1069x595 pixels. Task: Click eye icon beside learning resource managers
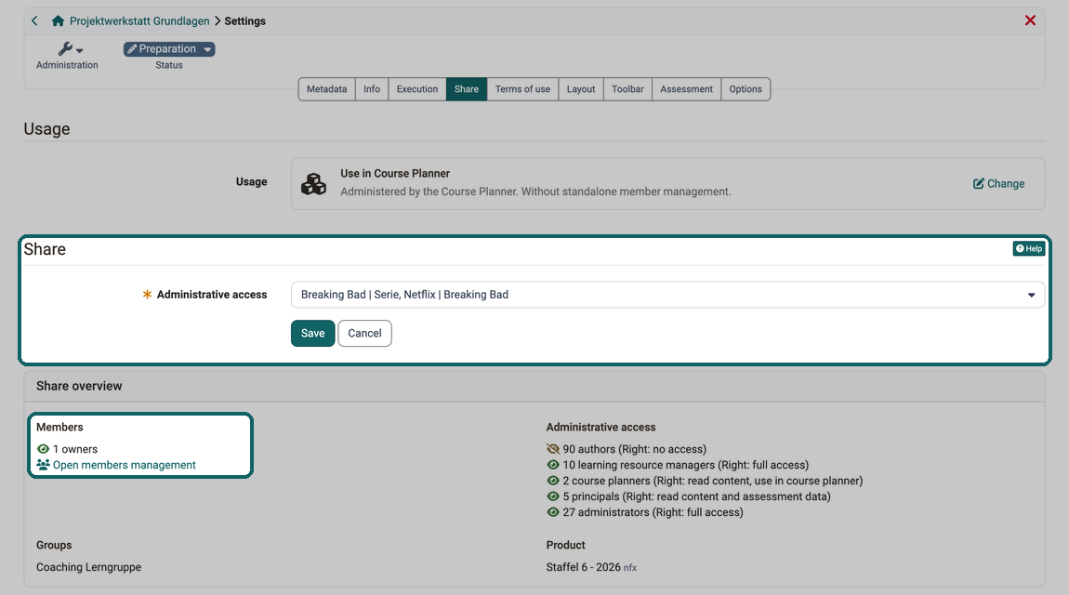click(x=553, y=465)
